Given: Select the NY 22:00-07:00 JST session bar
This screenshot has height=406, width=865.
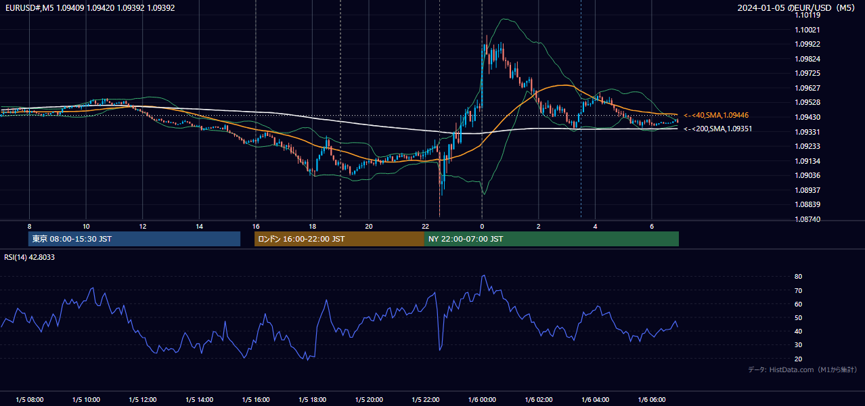Looking at the screenshot, I should click(x=552, y=239).
